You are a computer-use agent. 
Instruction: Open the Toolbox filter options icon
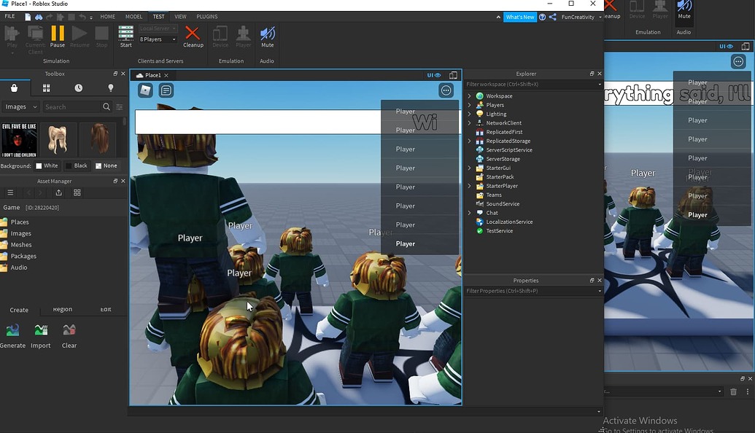click(x=120, y=107)
